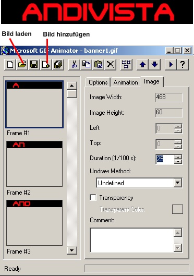This screenshot has width=194, height=276.
Task: Delete the selected frame with X icon
Action: (110, 64)
